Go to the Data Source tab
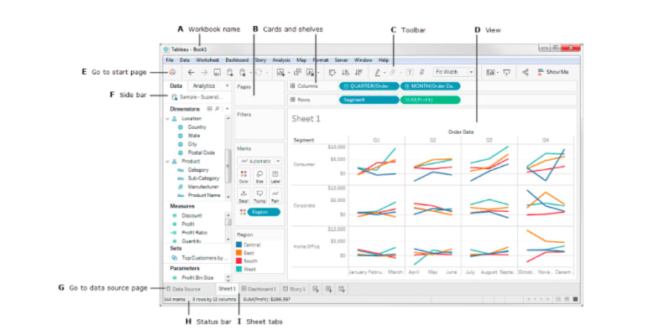The width and height of the screenshot is (659, 335). pyautogui.click(x=183, y=289)
